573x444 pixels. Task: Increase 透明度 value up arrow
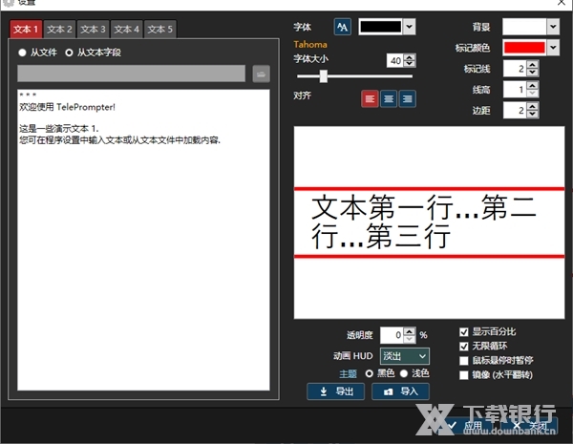[x=410, y=331]
